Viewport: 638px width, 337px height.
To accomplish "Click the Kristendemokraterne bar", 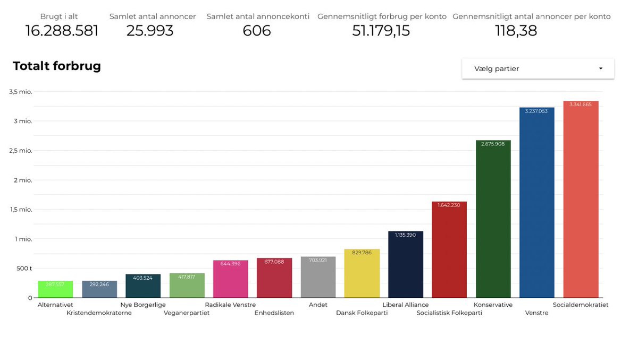I will tap(99, 289).
